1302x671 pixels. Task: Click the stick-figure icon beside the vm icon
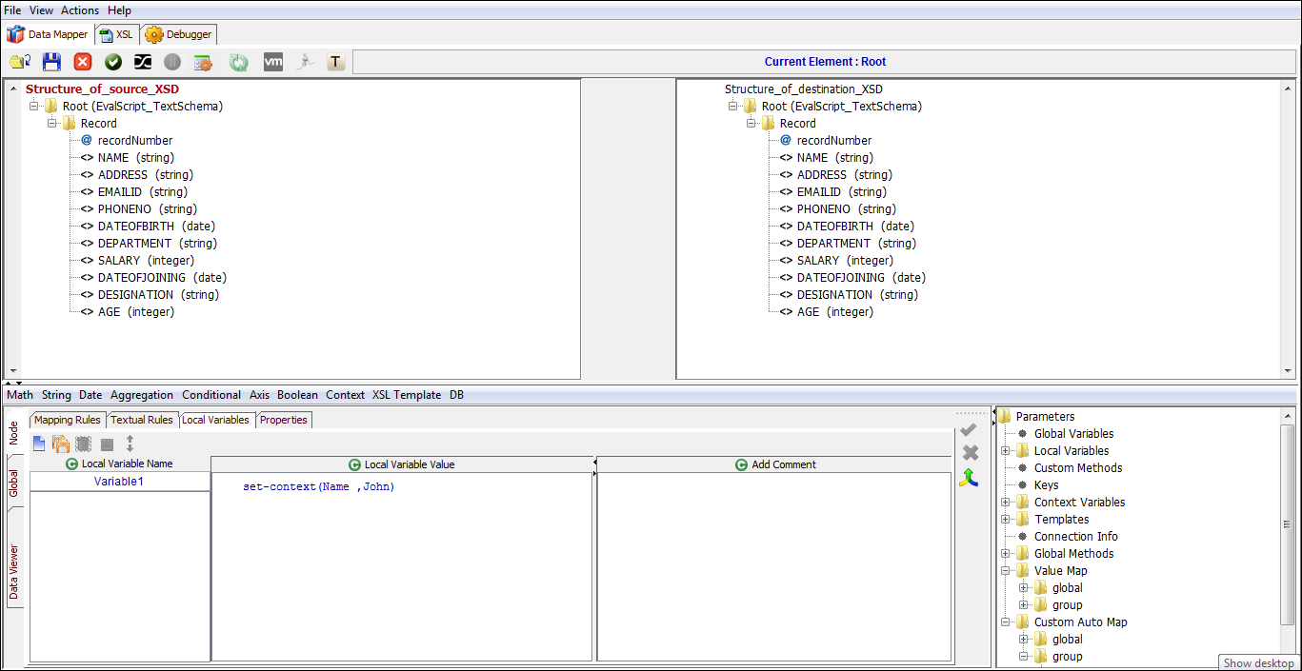pyautogui.click(x=305, y=62)
